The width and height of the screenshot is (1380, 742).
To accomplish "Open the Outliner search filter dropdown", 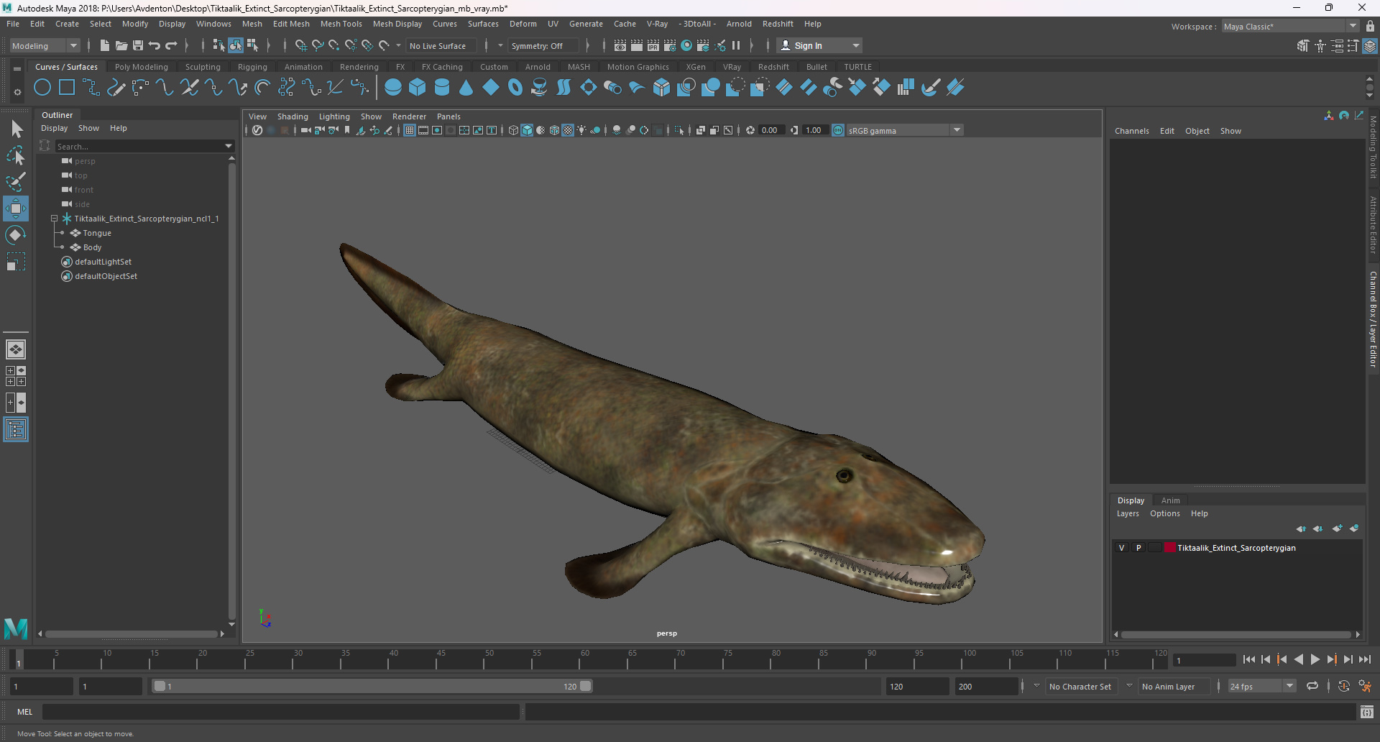I will [x=229, y=146].
